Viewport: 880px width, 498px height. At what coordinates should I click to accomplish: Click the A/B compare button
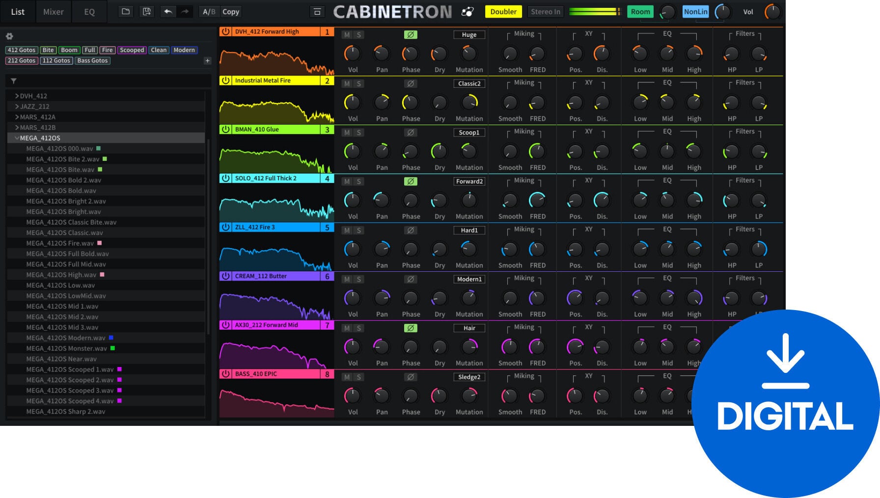[208, 11]
